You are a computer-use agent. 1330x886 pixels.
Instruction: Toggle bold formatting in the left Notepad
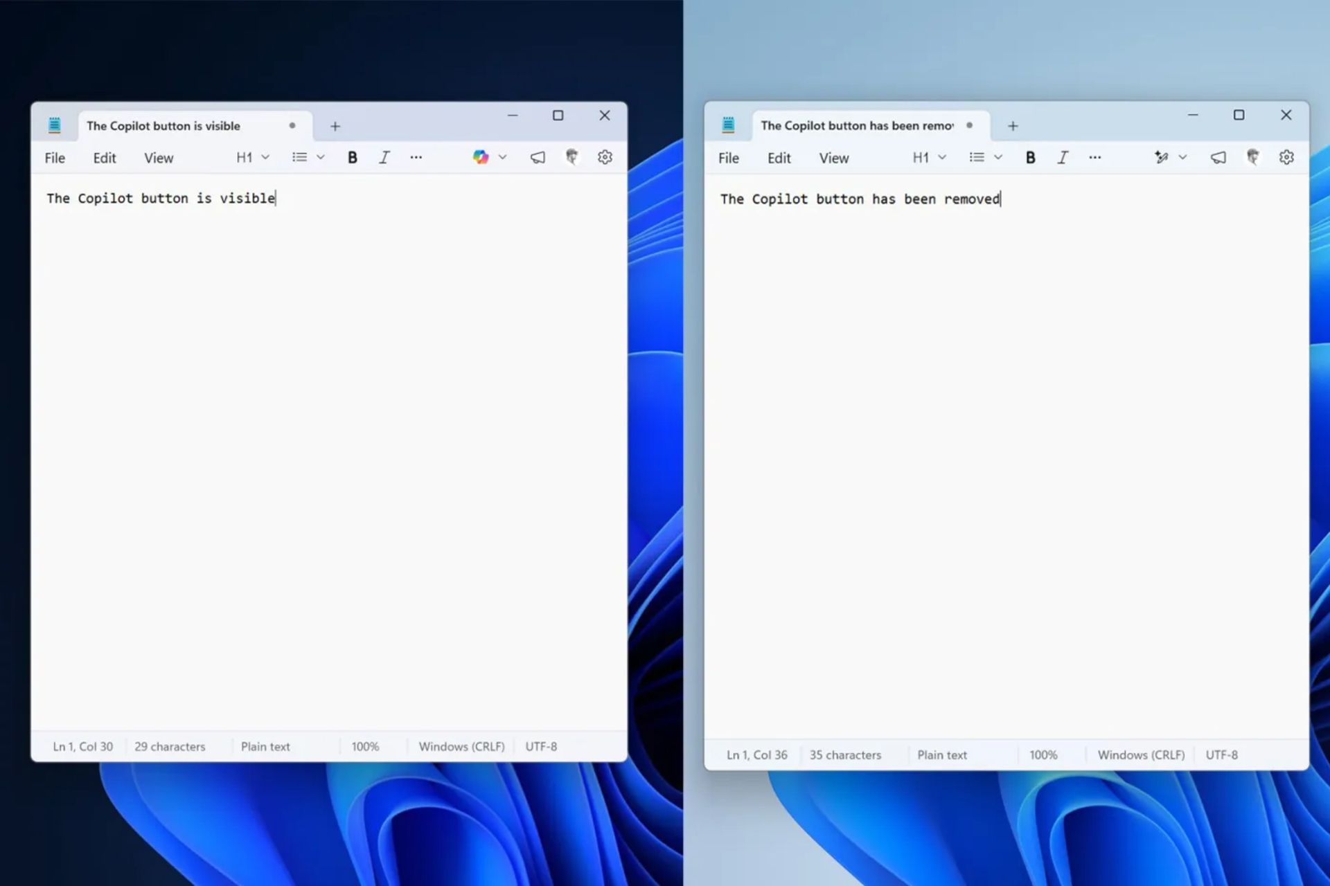point(352,157)
